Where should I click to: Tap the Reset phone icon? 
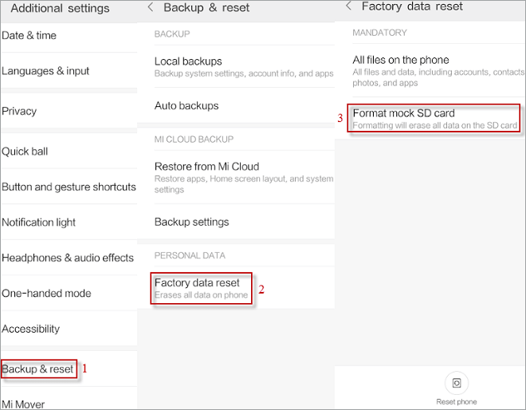457,383
